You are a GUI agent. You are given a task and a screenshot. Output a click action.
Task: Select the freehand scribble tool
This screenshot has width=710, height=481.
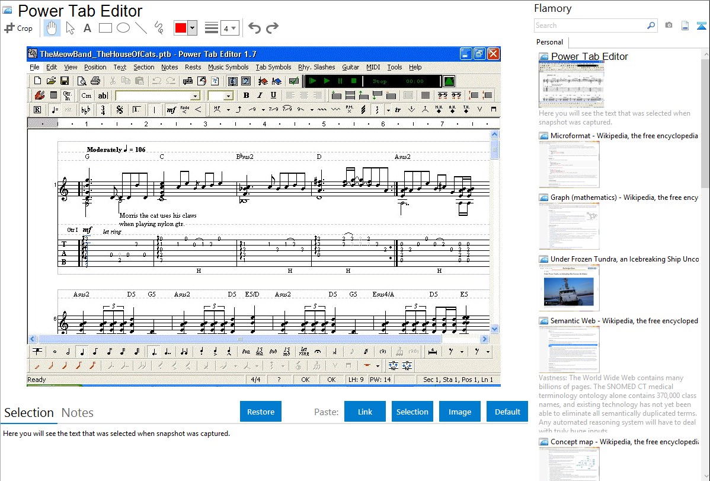(159, 28)
